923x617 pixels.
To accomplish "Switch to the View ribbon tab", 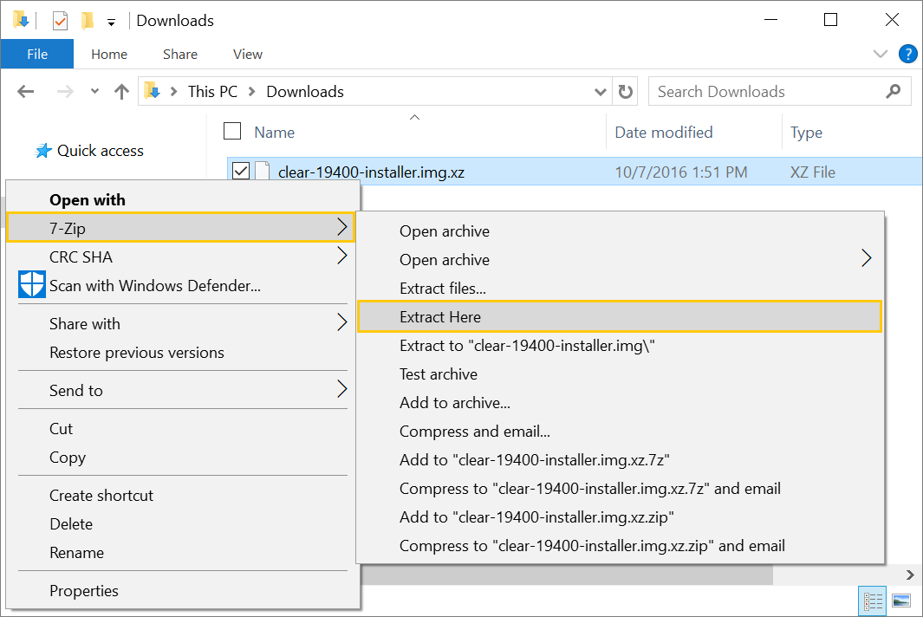I will click(247, 55).
